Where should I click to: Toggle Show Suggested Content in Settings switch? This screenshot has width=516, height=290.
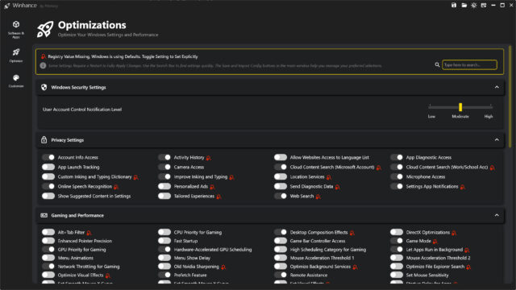[x=48, y=196]
